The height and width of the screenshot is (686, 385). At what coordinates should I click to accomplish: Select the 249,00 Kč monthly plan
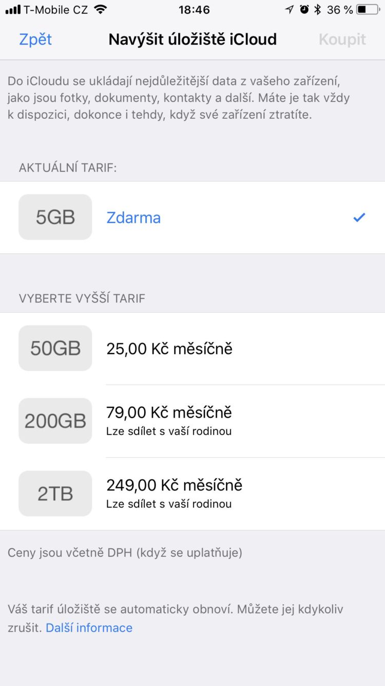pyautogui.click(x=175, y=485)
